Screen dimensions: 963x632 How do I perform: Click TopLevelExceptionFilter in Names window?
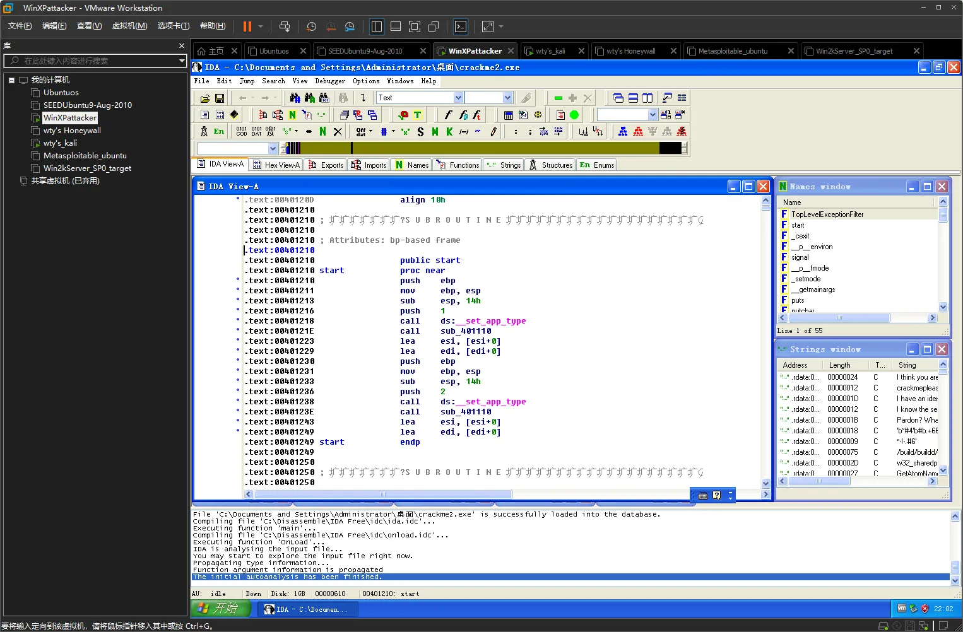click(x=827, y=214)
